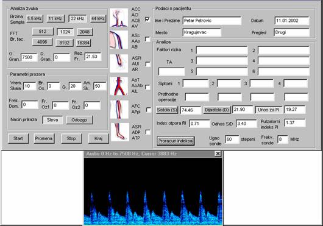Focus the Ime i Prezime field

[x=212, y=21]
